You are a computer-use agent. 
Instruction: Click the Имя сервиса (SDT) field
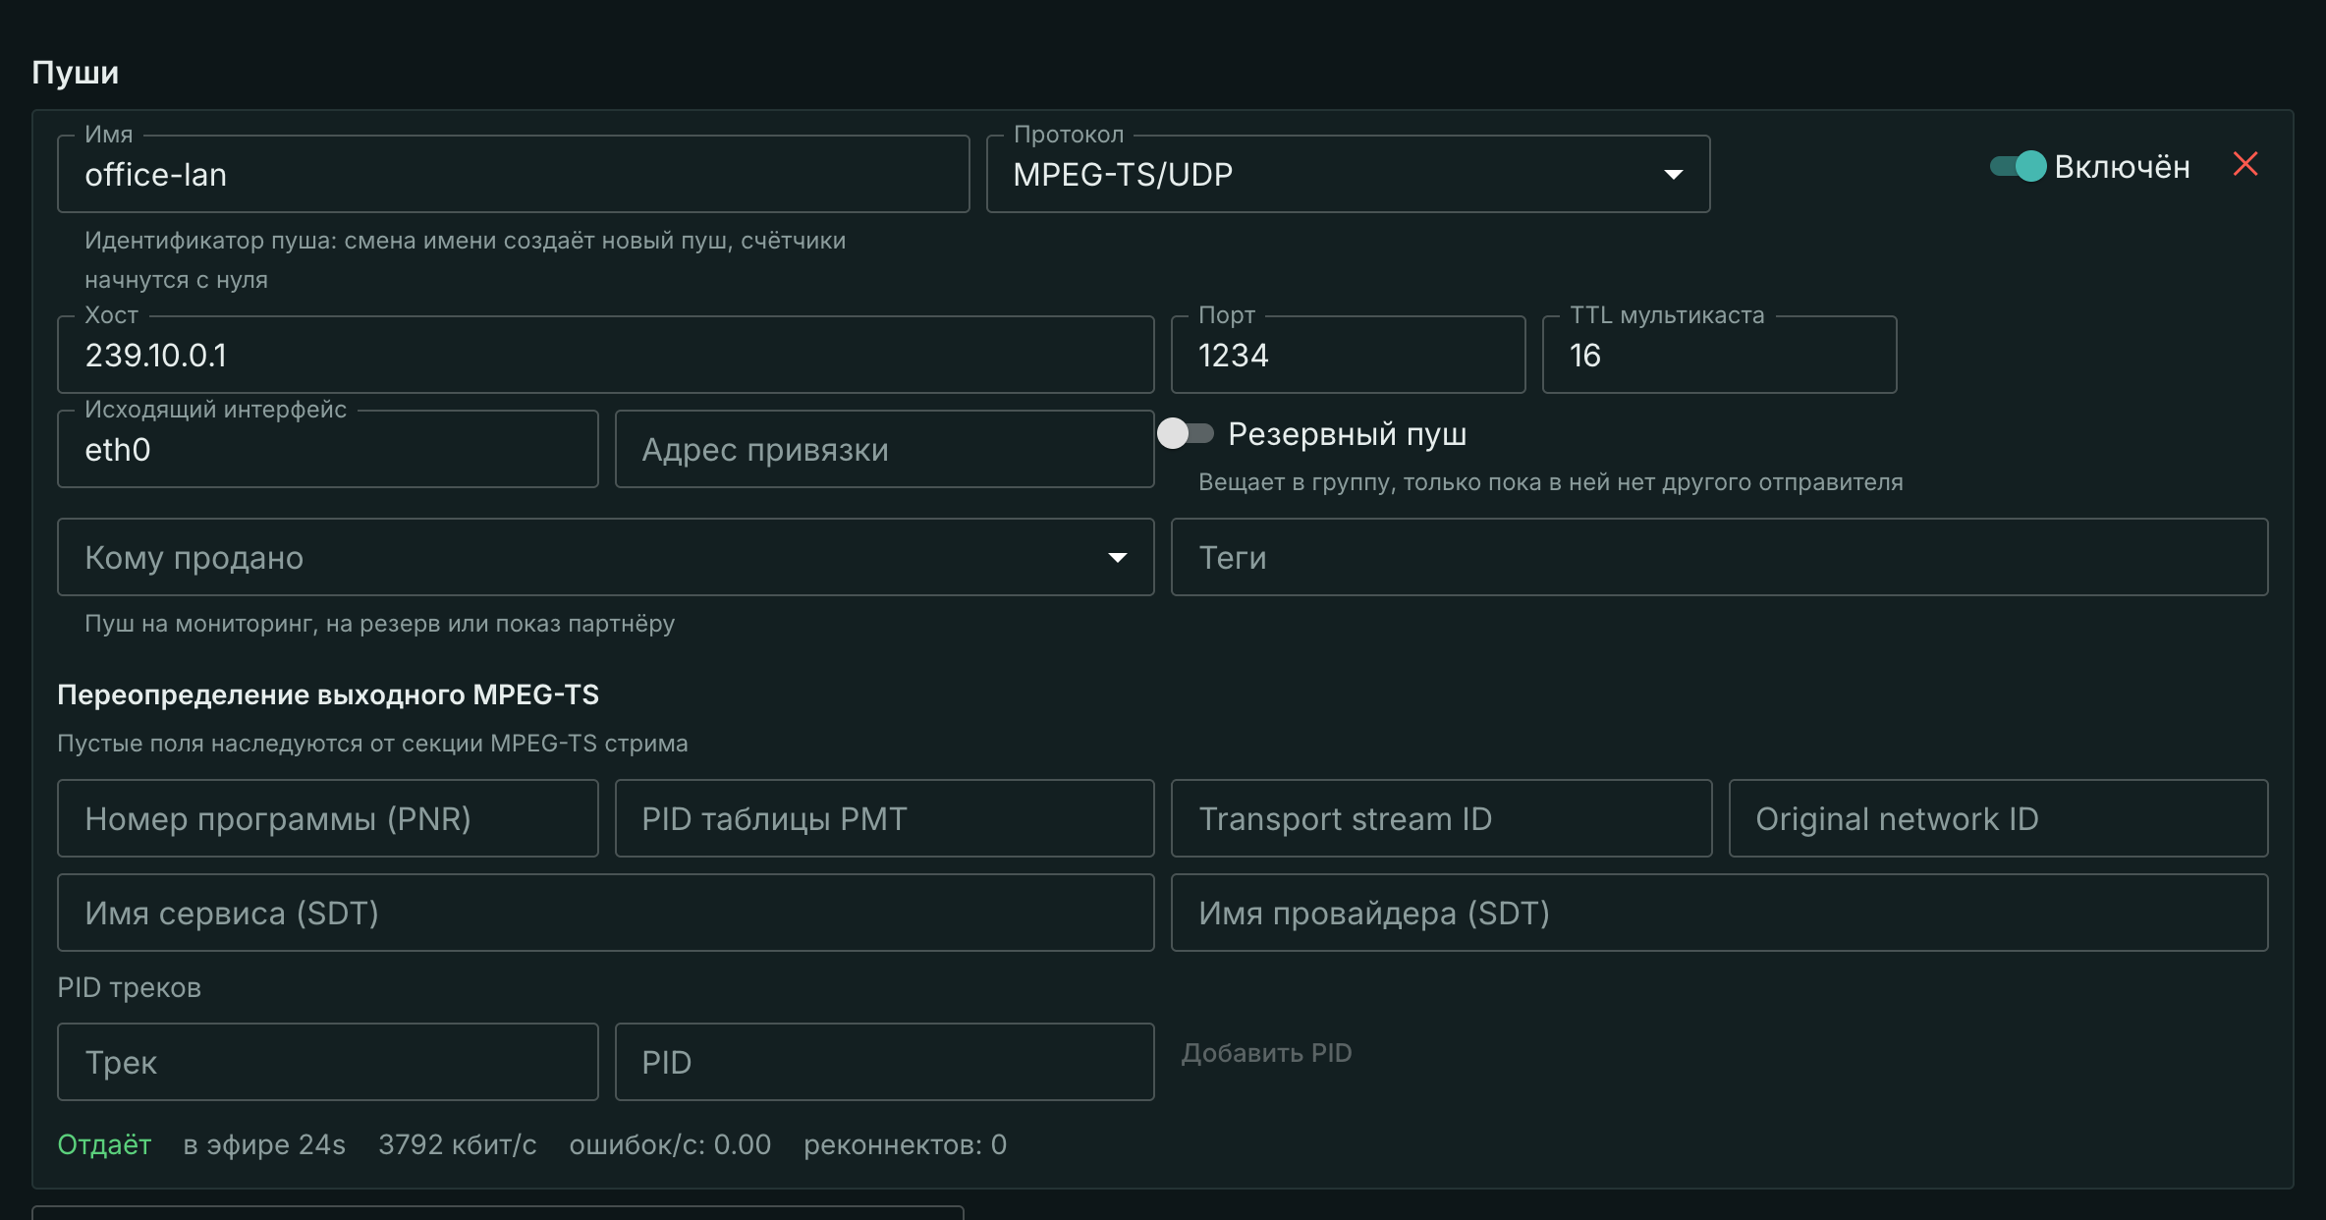click(x=605, y=913)
